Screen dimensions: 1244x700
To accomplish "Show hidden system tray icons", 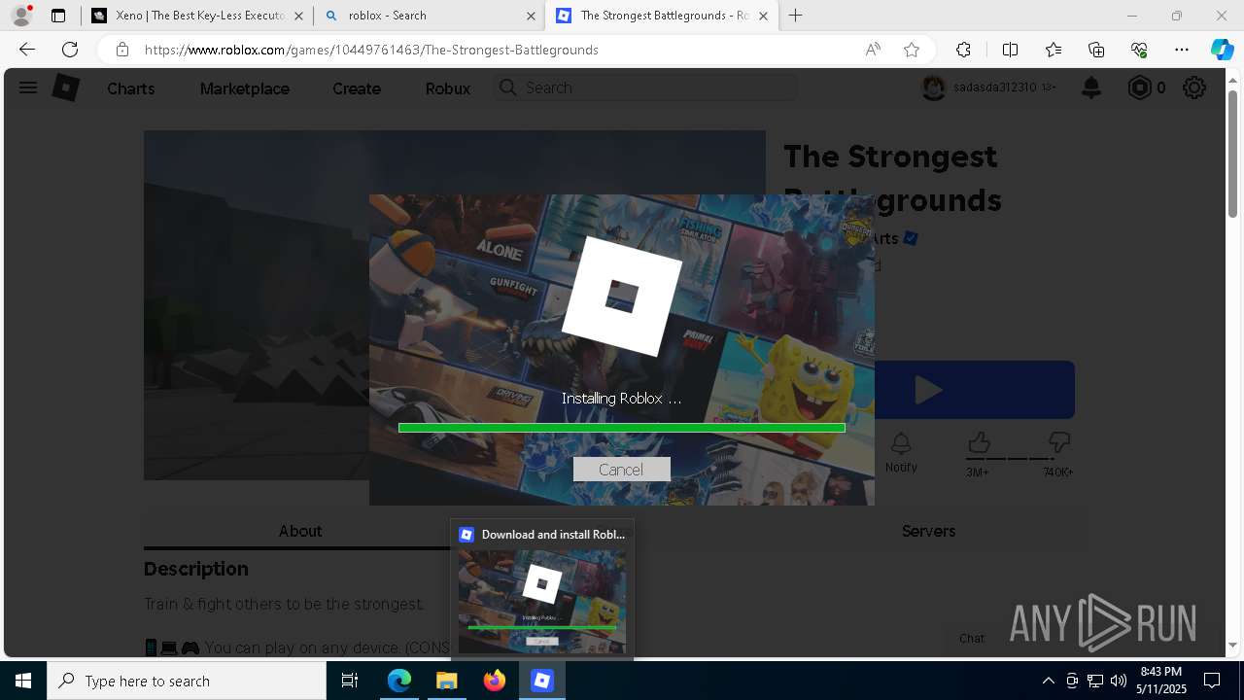I will click(x=1048, y=681).
